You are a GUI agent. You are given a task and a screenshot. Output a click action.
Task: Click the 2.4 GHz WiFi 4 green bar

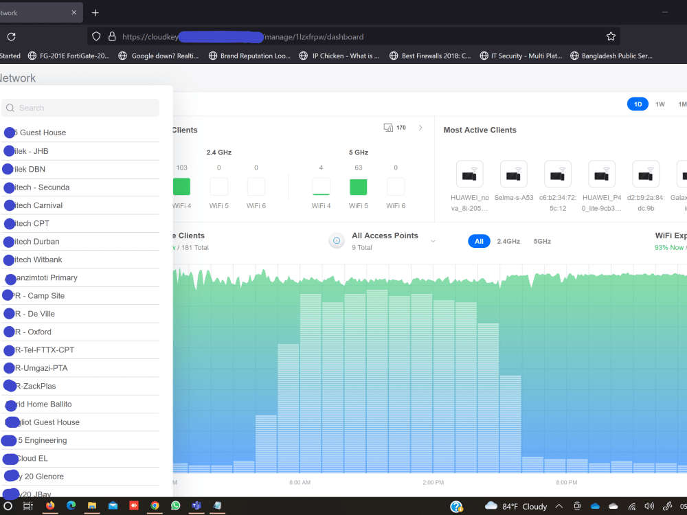(181, 187)
